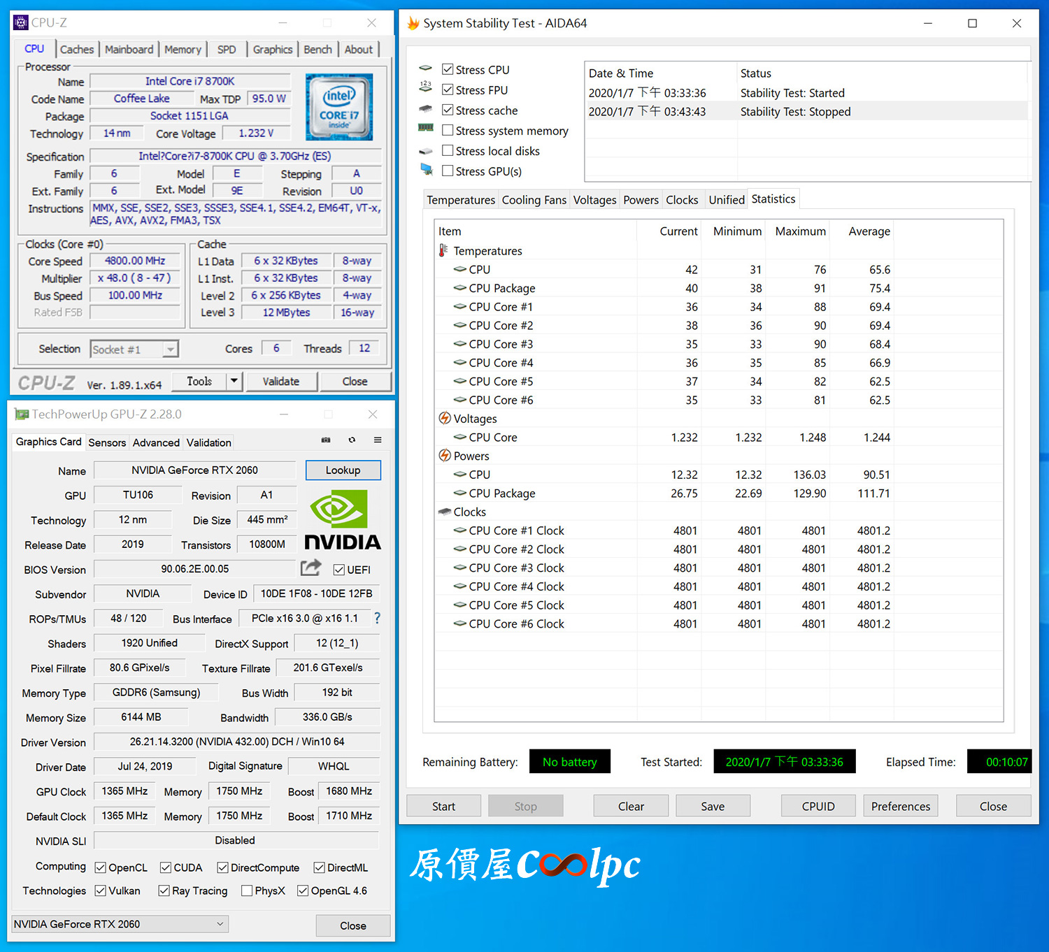
Task: Toggle the PhysX technology checkbox
Action: click(247, 890)
